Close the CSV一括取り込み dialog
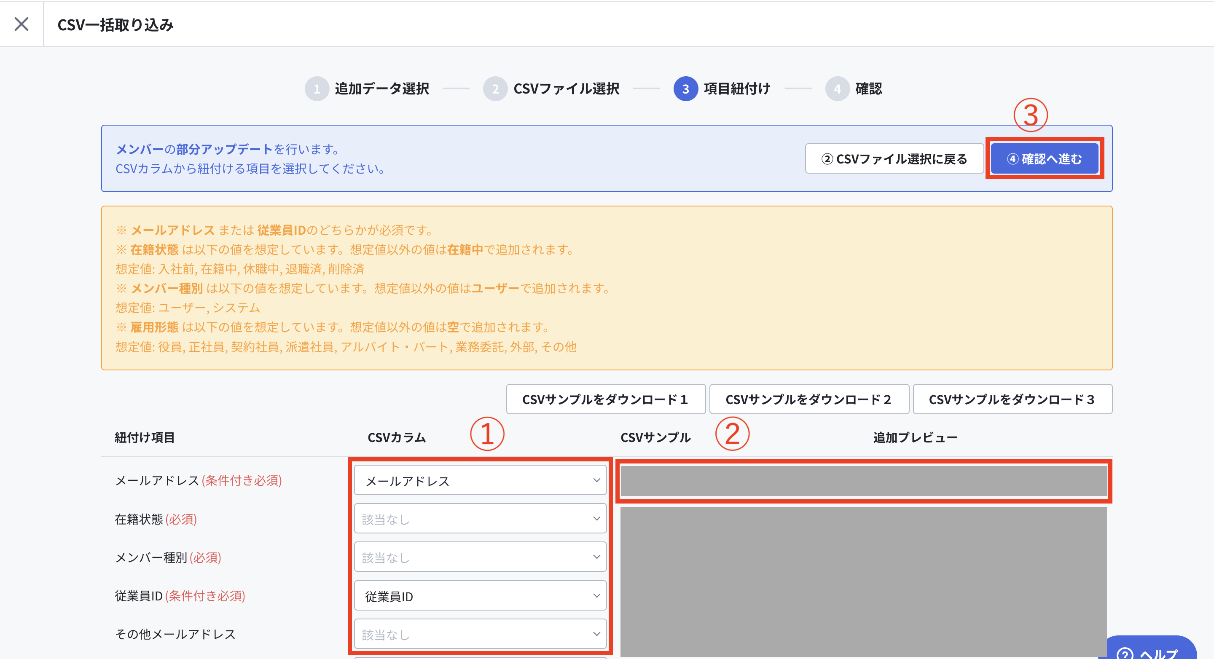This screenshot has height=659, width=1214. pyautogui.click(x=21, y=24)
